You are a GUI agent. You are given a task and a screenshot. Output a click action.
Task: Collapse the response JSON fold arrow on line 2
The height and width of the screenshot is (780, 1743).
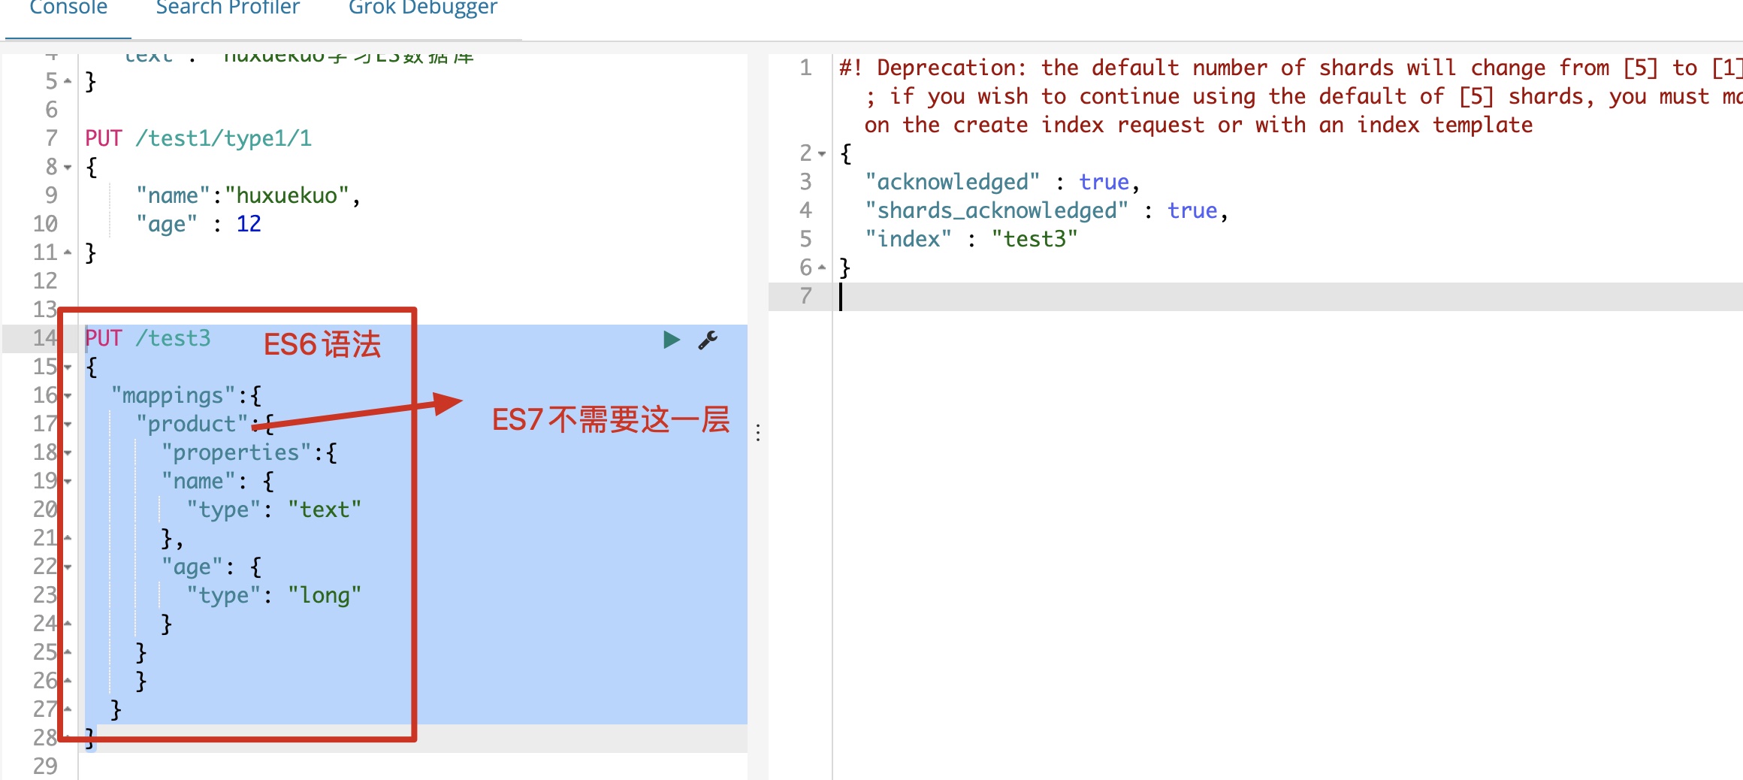click(x=823, y=154)
